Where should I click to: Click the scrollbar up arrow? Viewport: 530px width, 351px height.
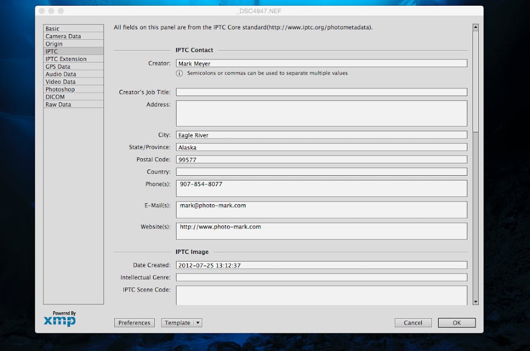[476, 27]
